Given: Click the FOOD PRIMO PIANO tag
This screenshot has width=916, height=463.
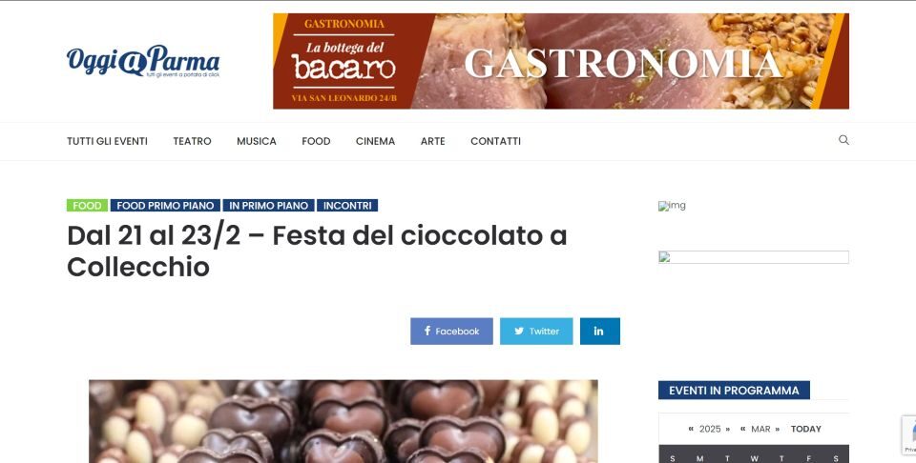Looking at the screenshot, I should (165, 205).
